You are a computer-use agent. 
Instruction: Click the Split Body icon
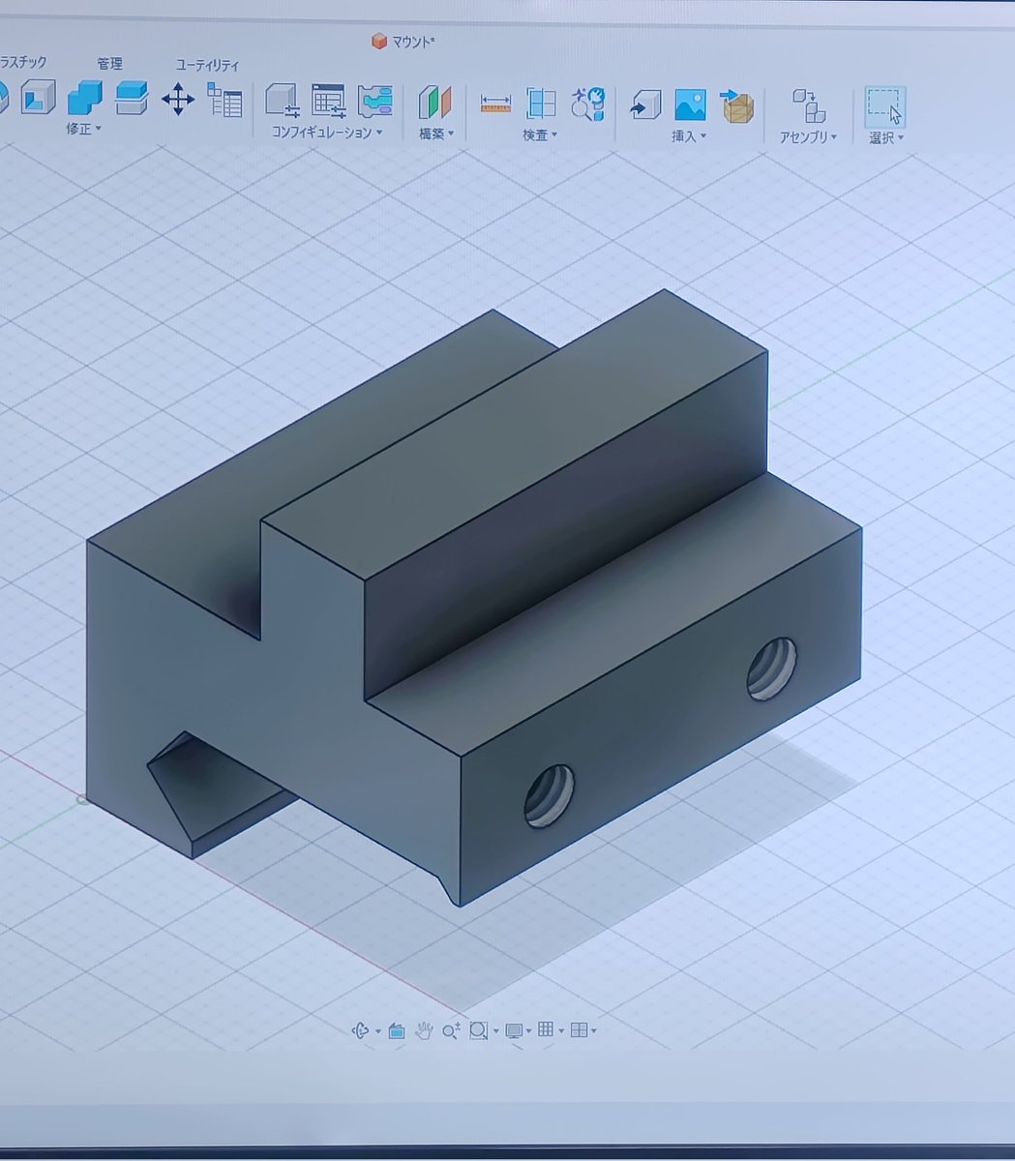point(131,97)
